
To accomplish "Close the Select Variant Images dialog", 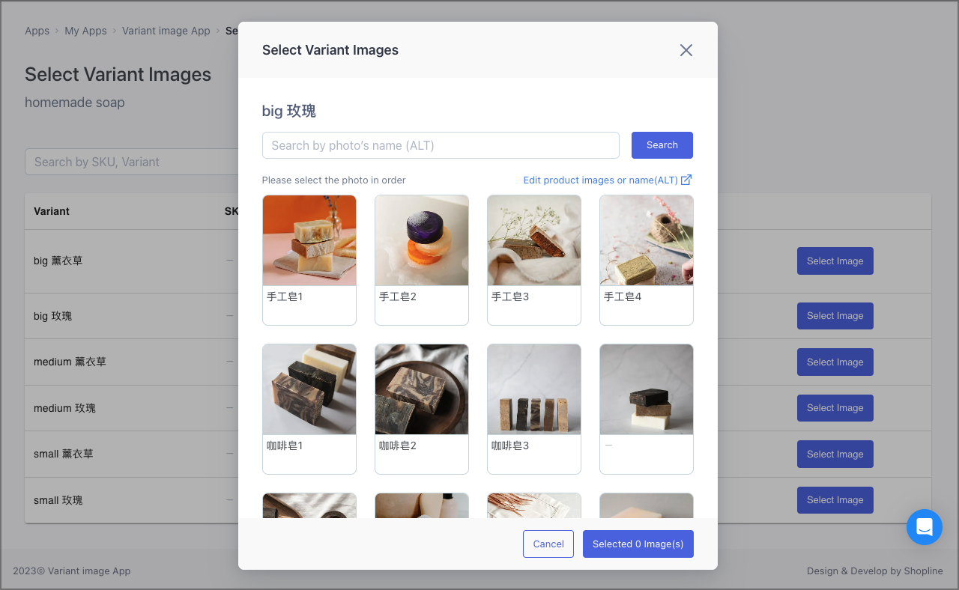I will (686, 50).
